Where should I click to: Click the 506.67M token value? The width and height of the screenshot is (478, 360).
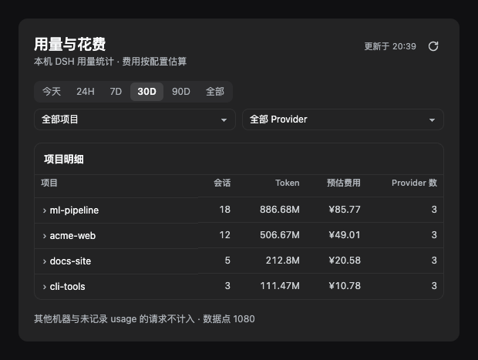(280, 235)
